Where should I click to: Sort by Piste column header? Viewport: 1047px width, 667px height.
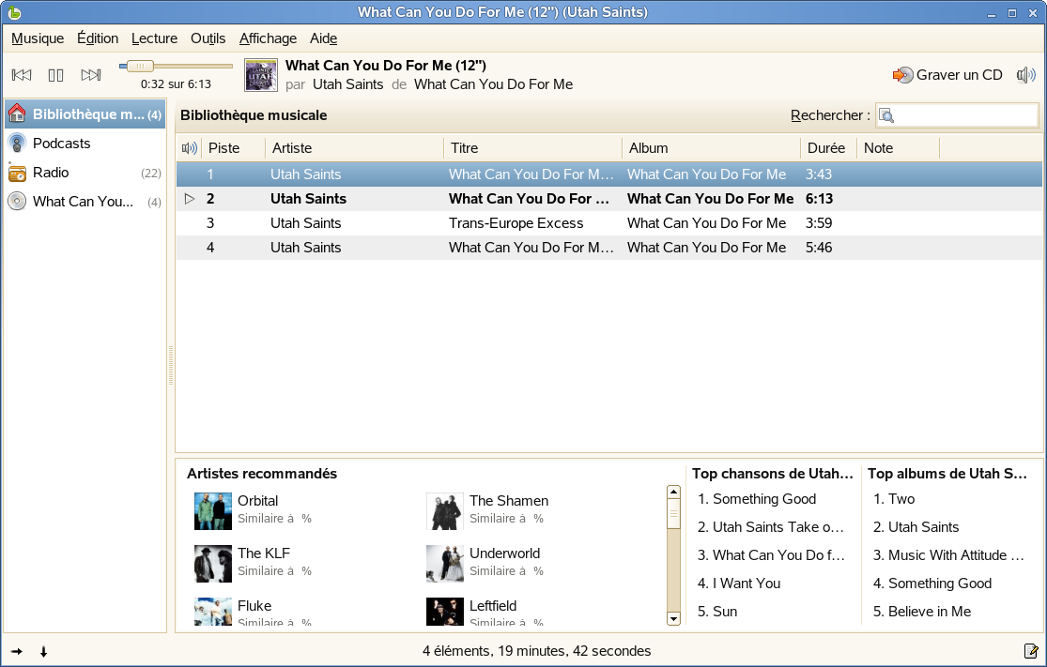tap(233, 148)
